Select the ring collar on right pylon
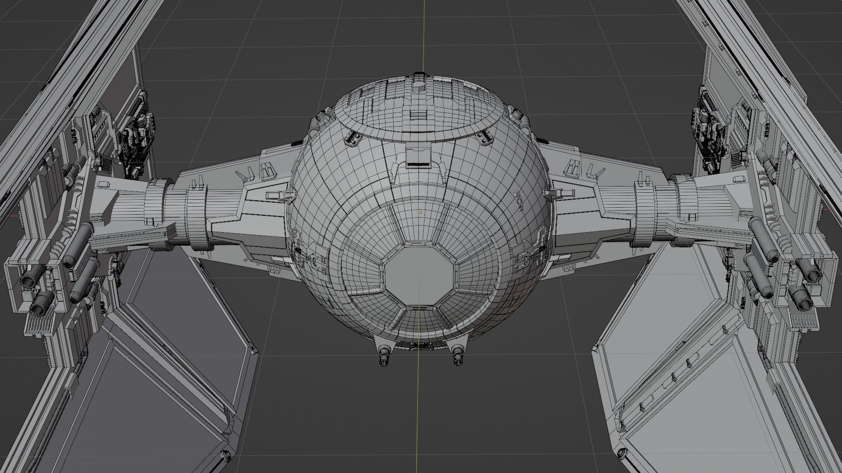The width and height of the screenshot is (842, 473). [x=645, y=215]
